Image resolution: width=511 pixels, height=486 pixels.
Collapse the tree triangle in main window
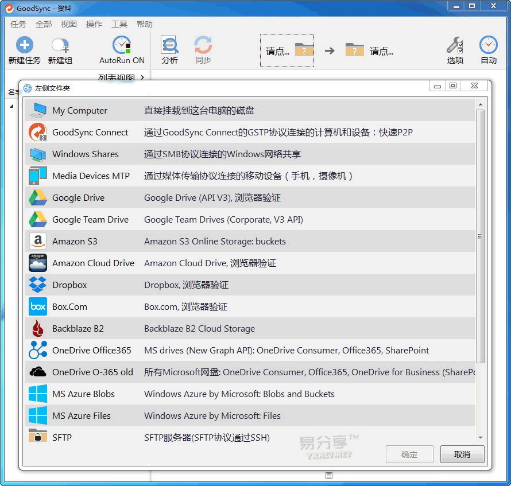pyautogui.click(x=11, y=106)
